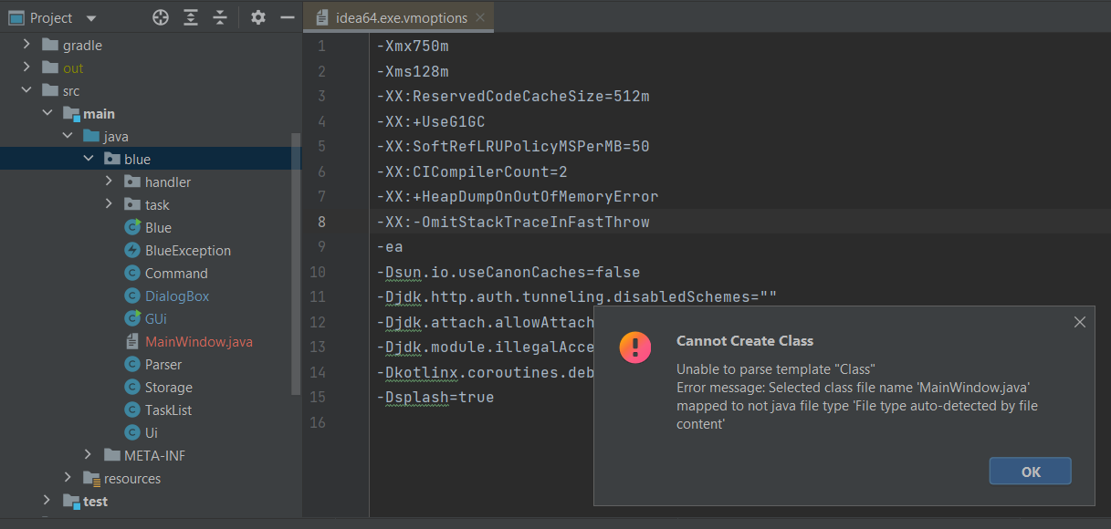
Task: Expand all nodes using the Expand All icon
Action: click(x=193, y=16)
